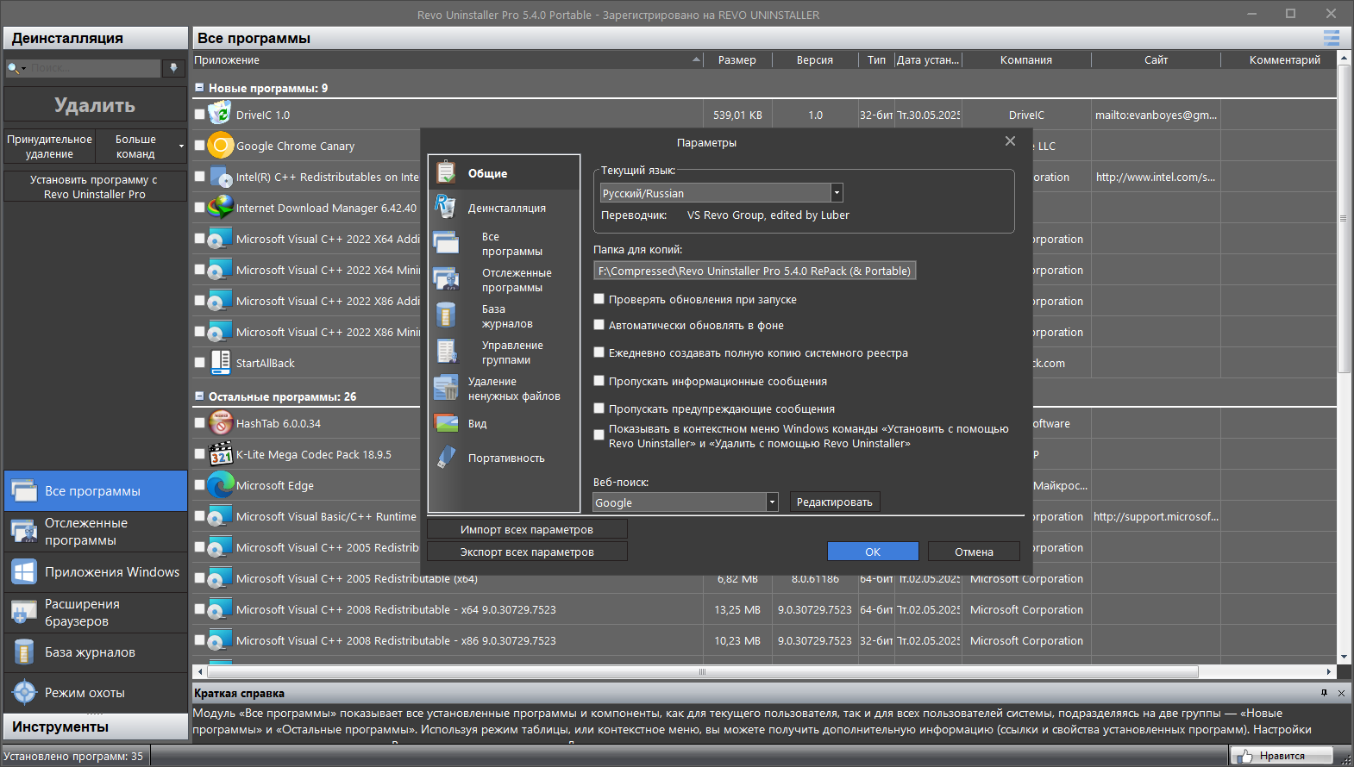Click the Hunter Mode (Режим охоты) crosshair icon
1354x767 pixels.
[24, 692]
